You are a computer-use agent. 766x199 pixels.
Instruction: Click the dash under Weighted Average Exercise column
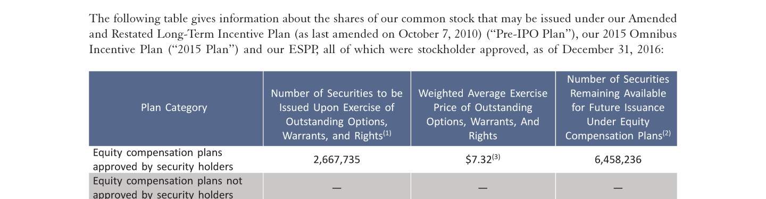coord(483,188)
